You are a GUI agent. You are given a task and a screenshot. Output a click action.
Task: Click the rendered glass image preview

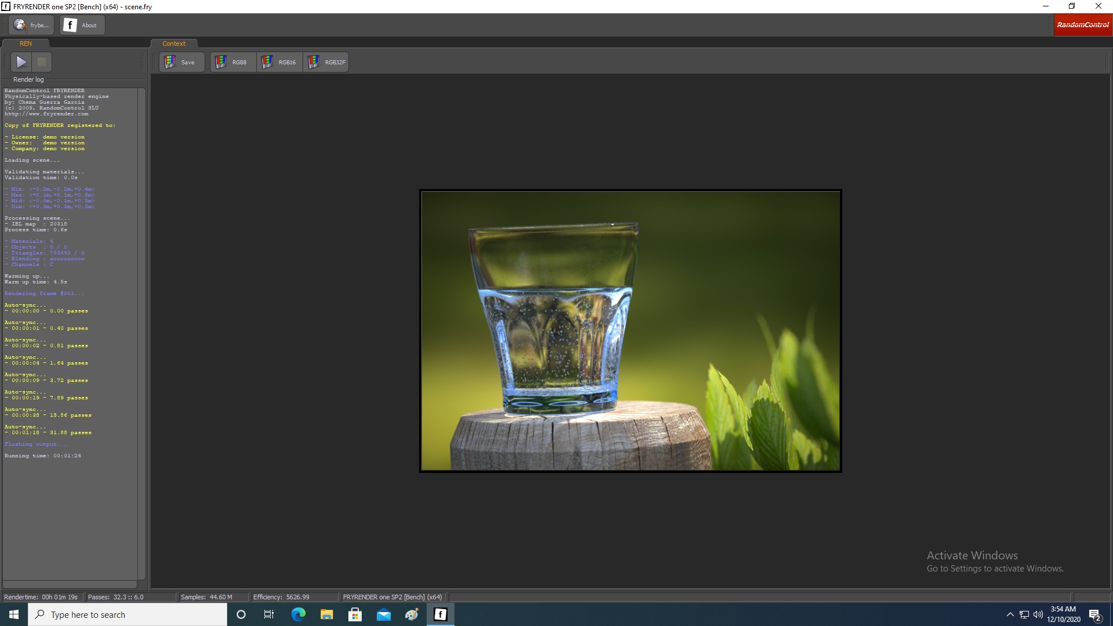630,330
